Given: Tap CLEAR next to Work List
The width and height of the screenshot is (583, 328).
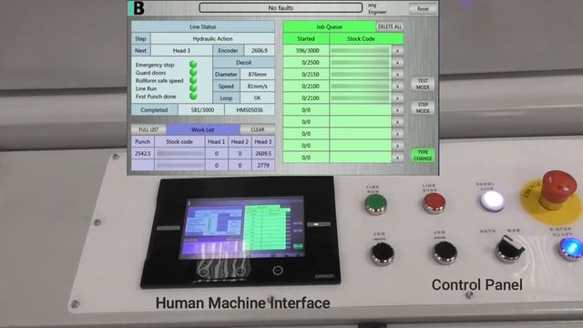Looking at the screenshot, I should (x=258, y=129).
